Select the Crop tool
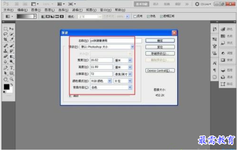This screenshot has width=237, height=150. pos(5,40)
